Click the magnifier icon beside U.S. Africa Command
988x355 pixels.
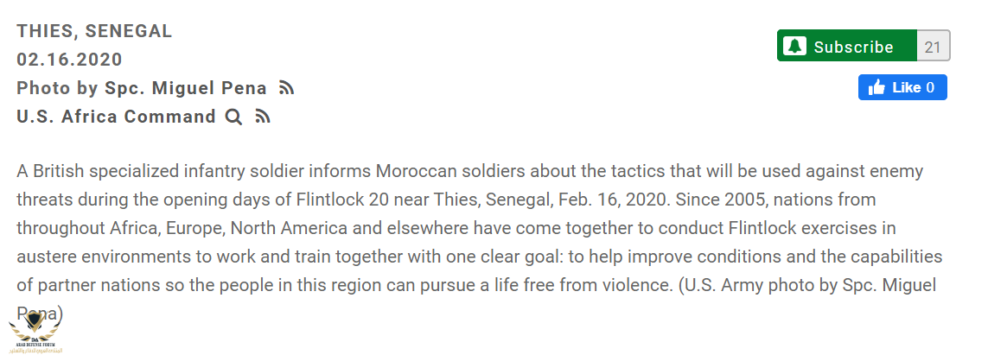[x=233, y=117]
